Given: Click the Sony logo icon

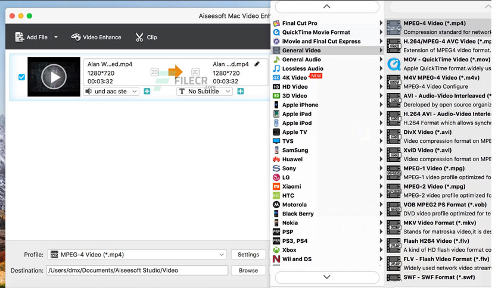Looking at the screenshot, I should [x=276, y=168].
